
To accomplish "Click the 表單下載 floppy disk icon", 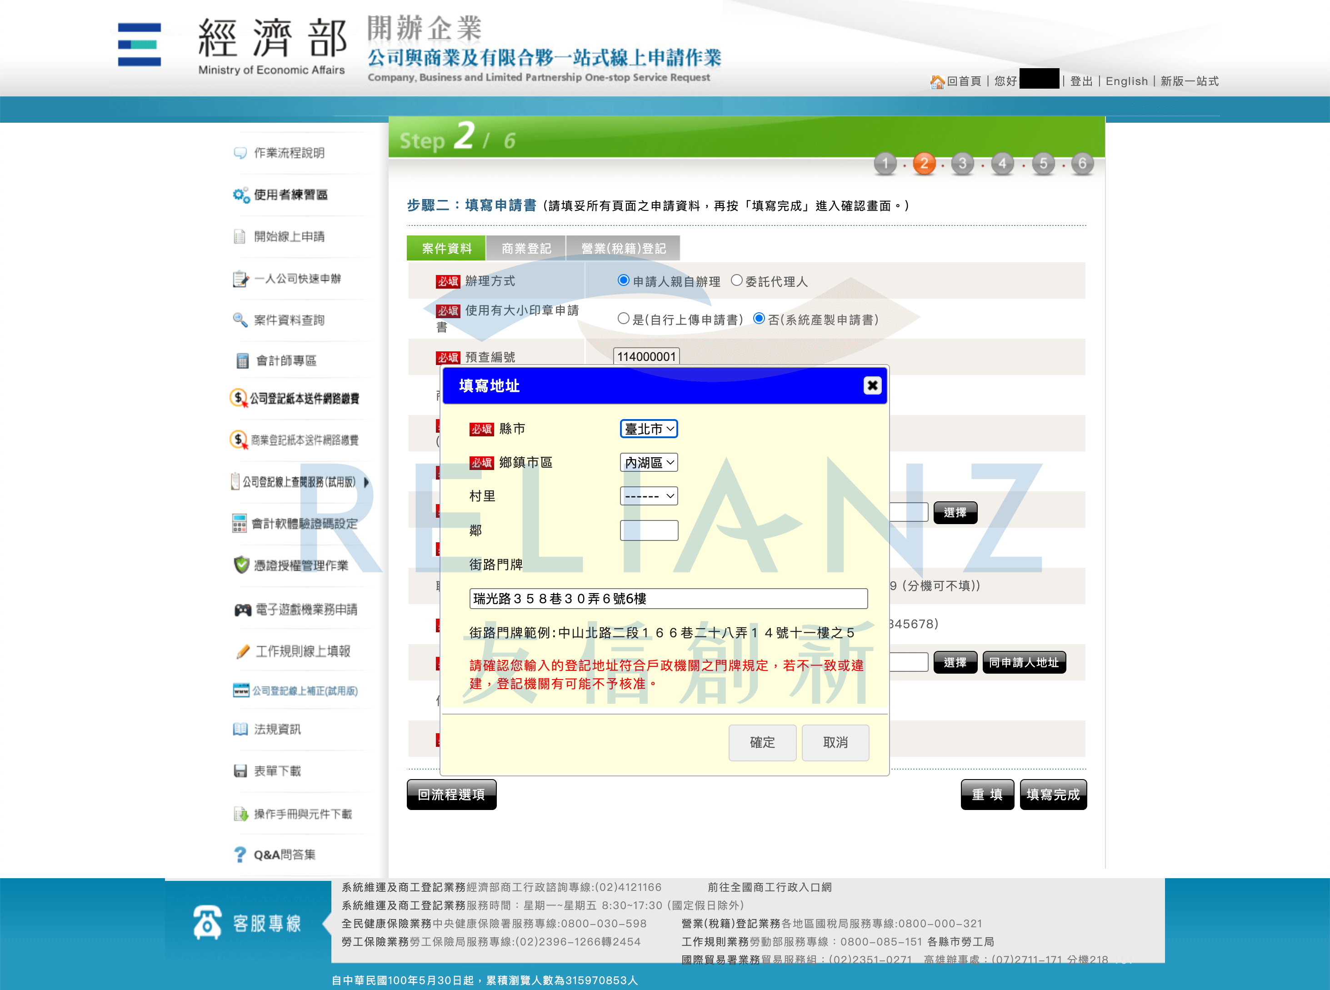I will (x=240, y=771).
